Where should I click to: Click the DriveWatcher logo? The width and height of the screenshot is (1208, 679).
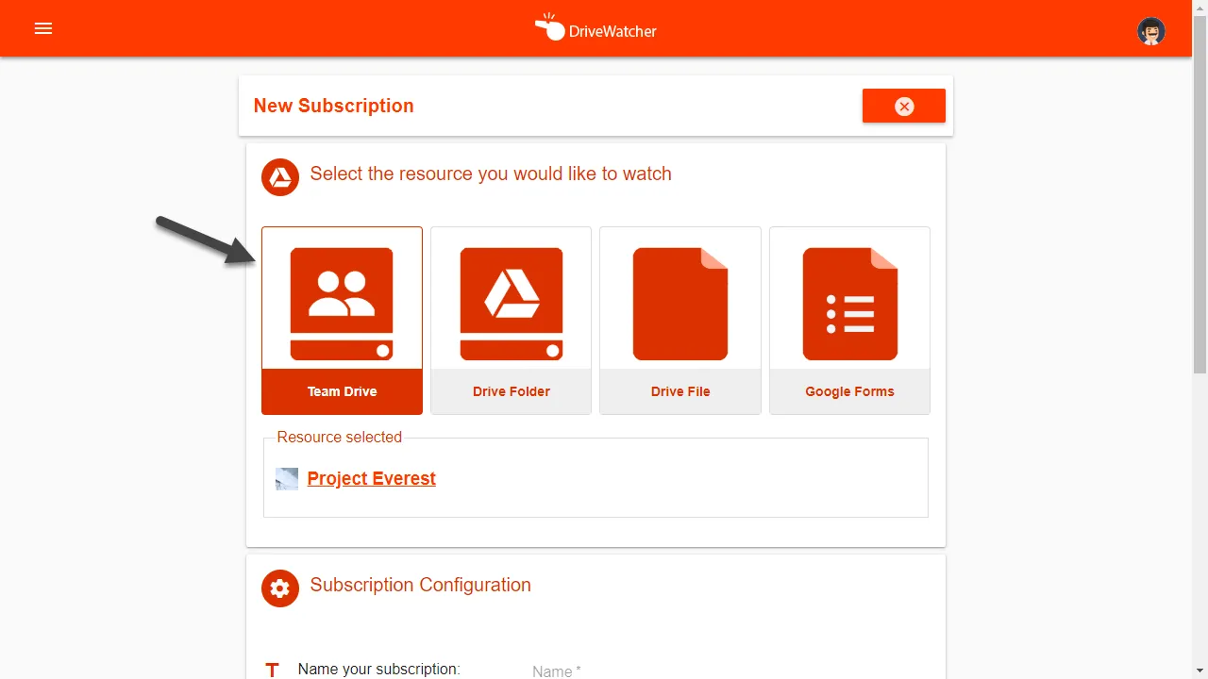click(596, 28)
